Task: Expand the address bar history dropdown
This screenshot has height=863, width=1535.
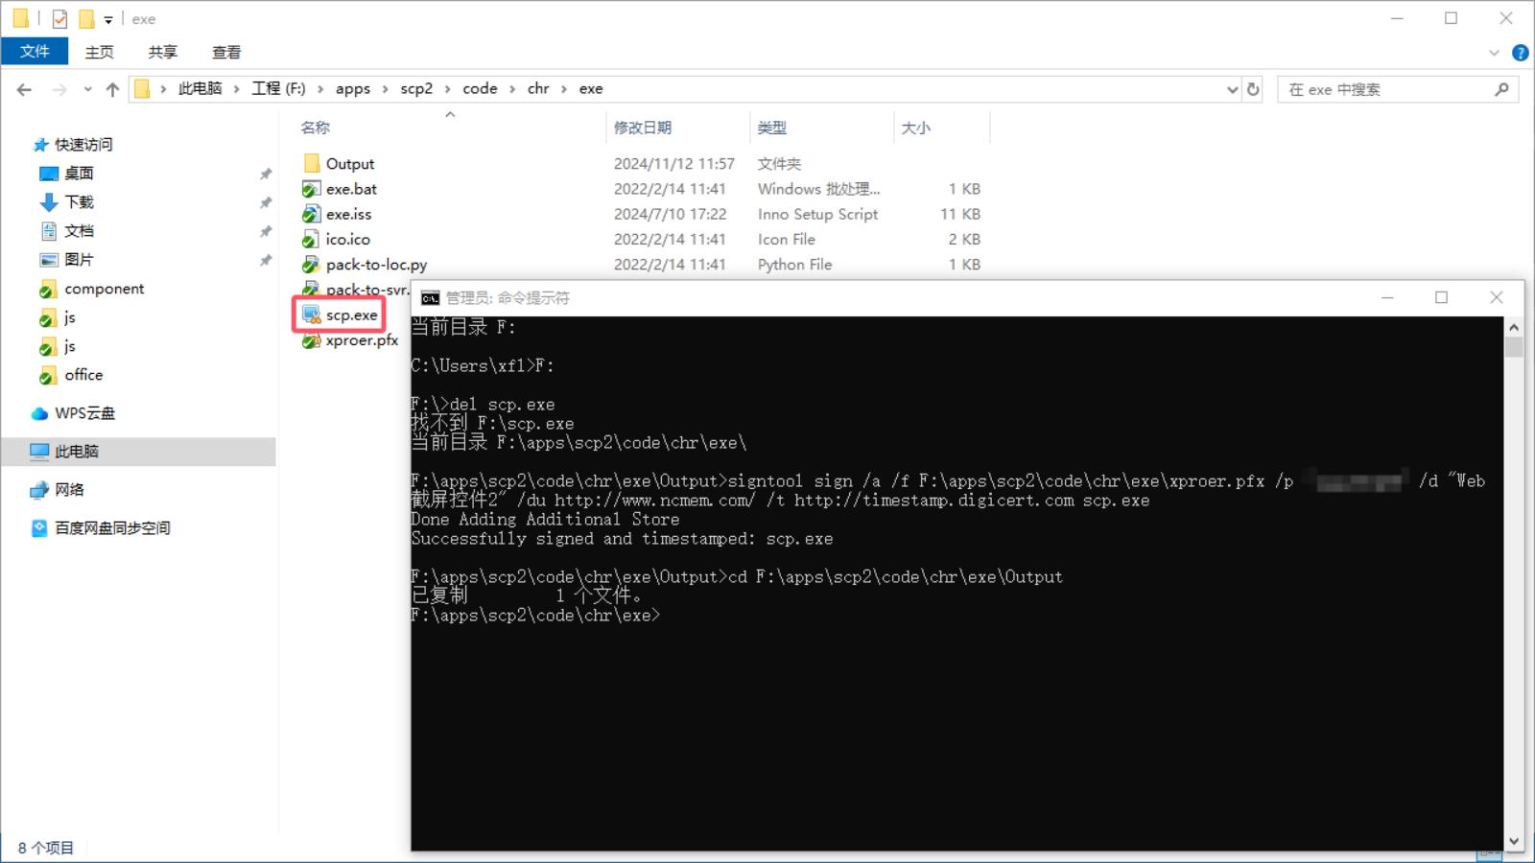Action: pos(1232,89)
